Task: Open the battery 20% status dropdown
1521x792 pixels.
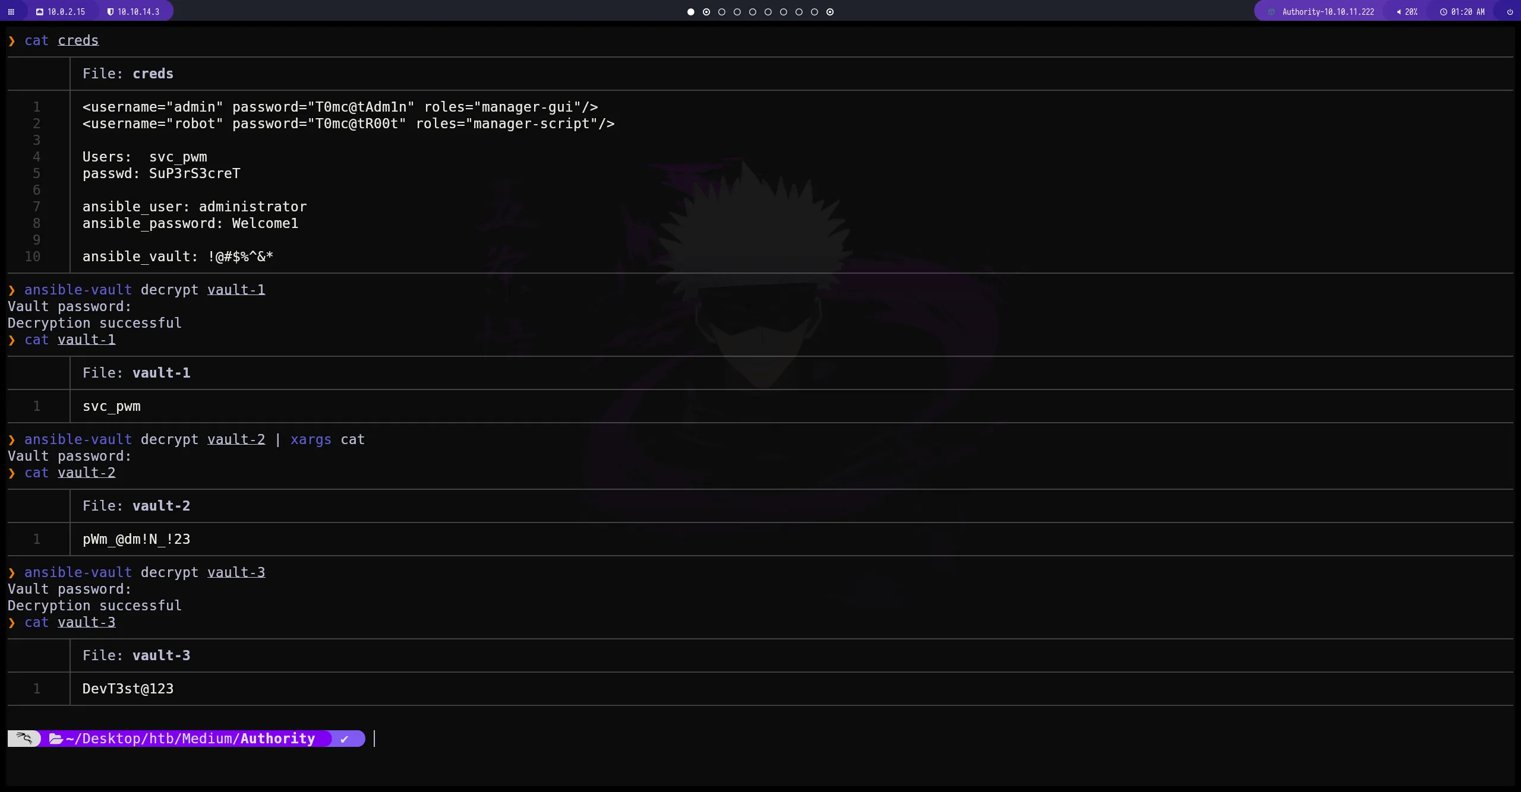Action: pos(1410,11)
